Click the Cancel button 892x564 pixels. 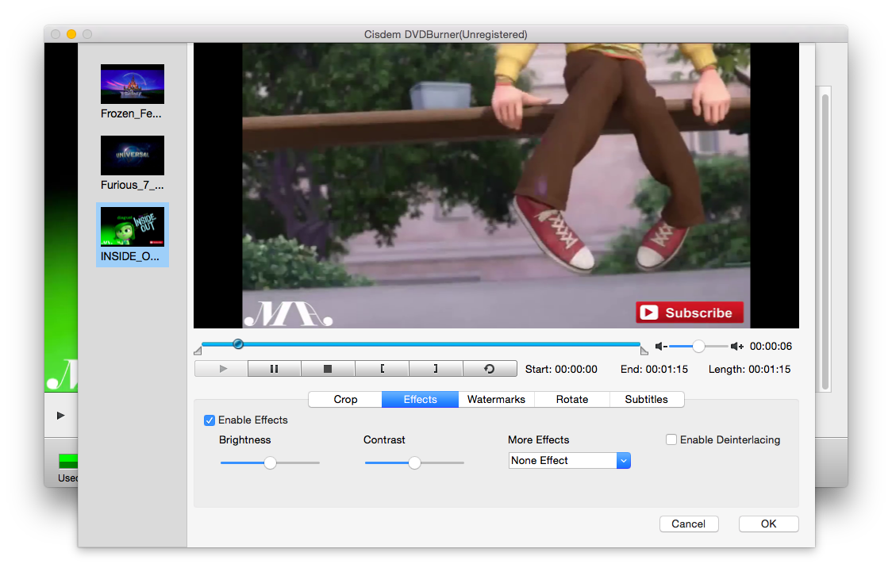688,524
